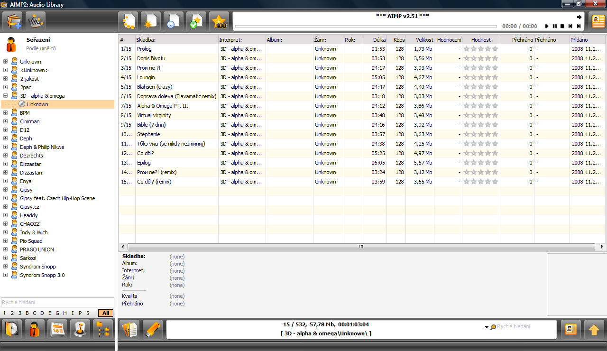Start playback with the play button
The image size is (607, 351).
pyautogui.click(x=547, y=26)
